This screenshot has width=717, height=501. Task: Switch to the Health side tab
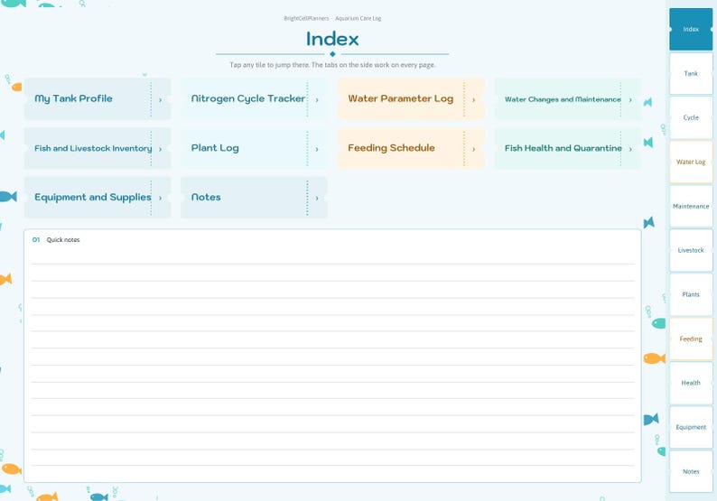tap(691, 383)
